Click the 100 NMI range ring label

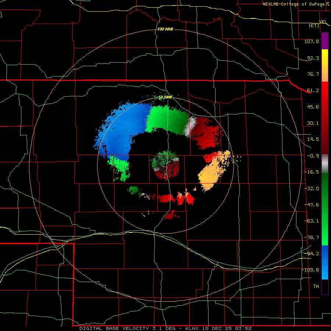(x=165, y=29)
